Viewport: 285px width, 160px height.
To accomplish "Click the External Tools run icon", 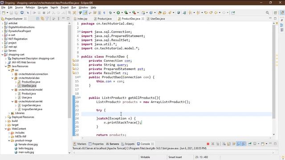I will (134, 13).
